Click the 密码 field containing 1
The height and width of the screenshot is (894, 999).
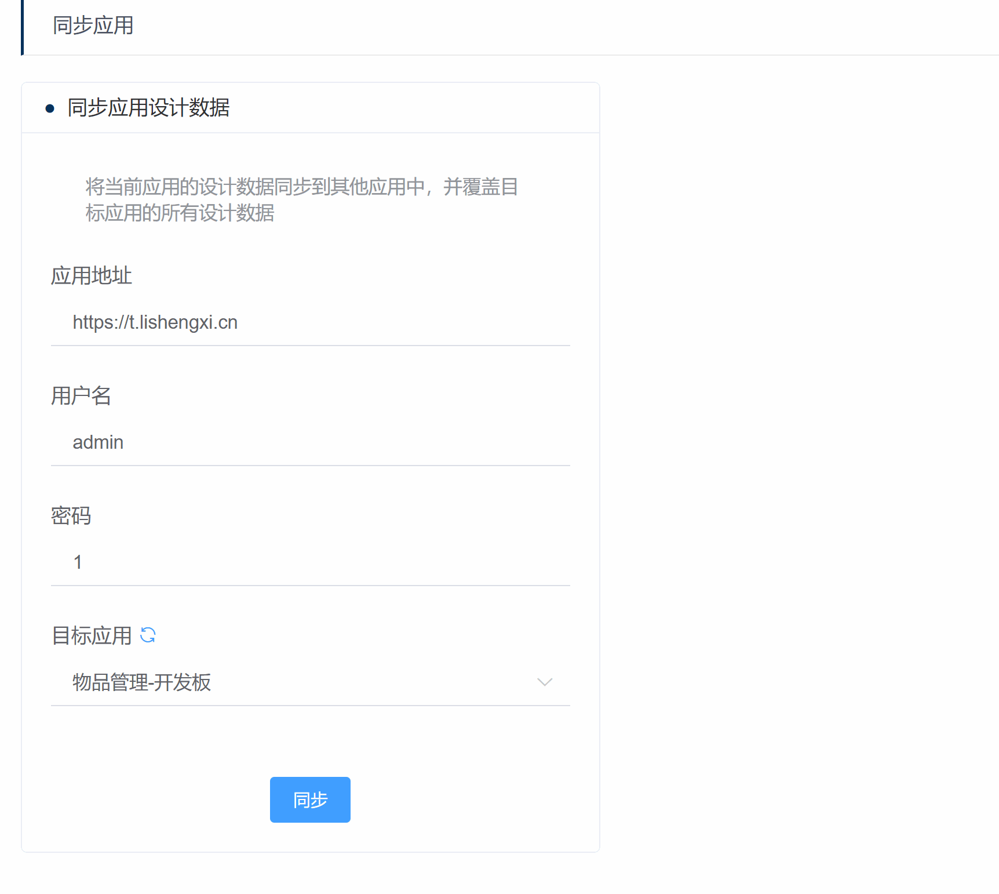pos(311,562)
